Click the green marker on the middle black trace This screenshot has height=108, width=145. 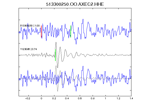pos(55,55)
